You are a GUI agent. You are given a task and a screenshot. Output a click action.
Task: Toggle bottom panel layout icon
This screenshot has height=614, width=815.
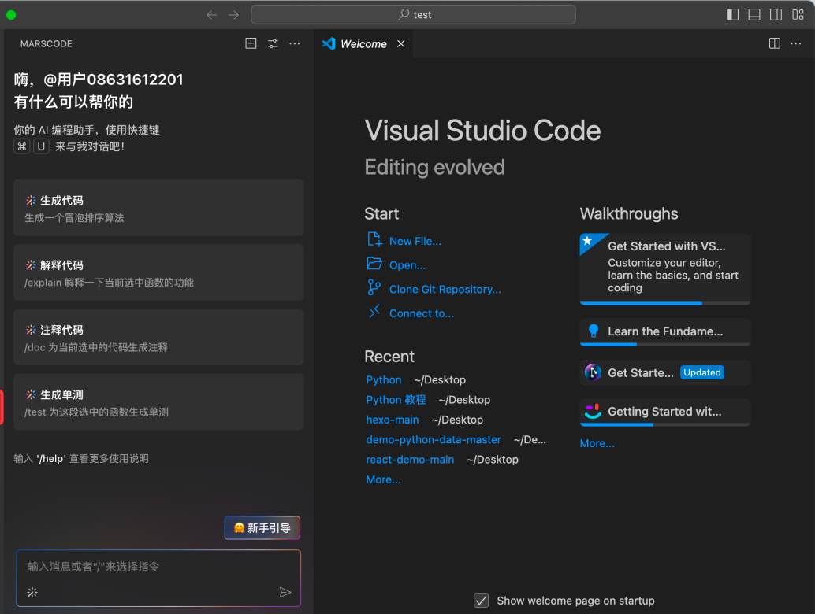point(754,14)
